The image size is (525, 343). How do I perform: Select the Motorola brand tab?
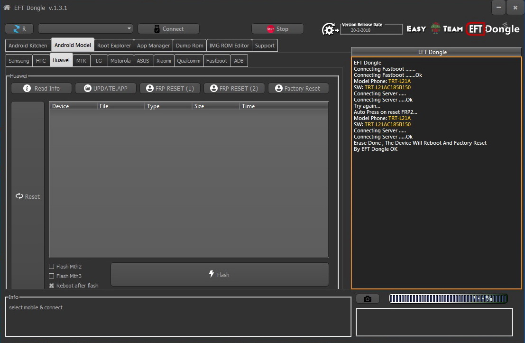pyautogui.click(x=120, y=61)
